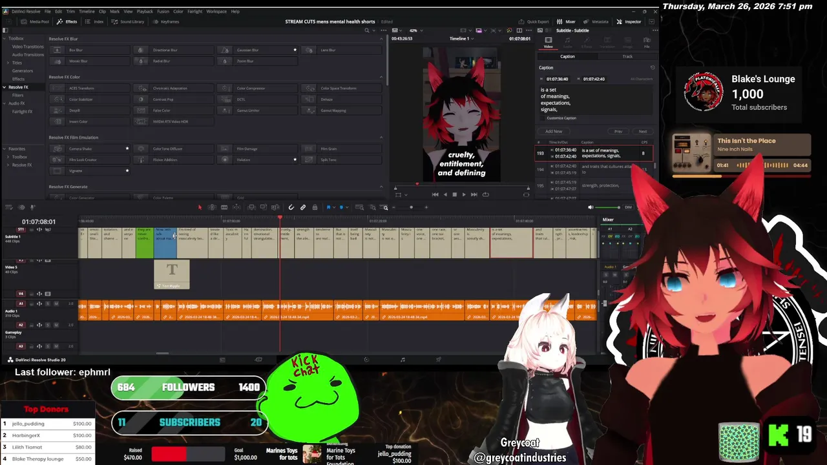Unfavorite Gaussian Blur via its star
The height and width of the screenshot is (465, 827).
click(x=295, y=50)
